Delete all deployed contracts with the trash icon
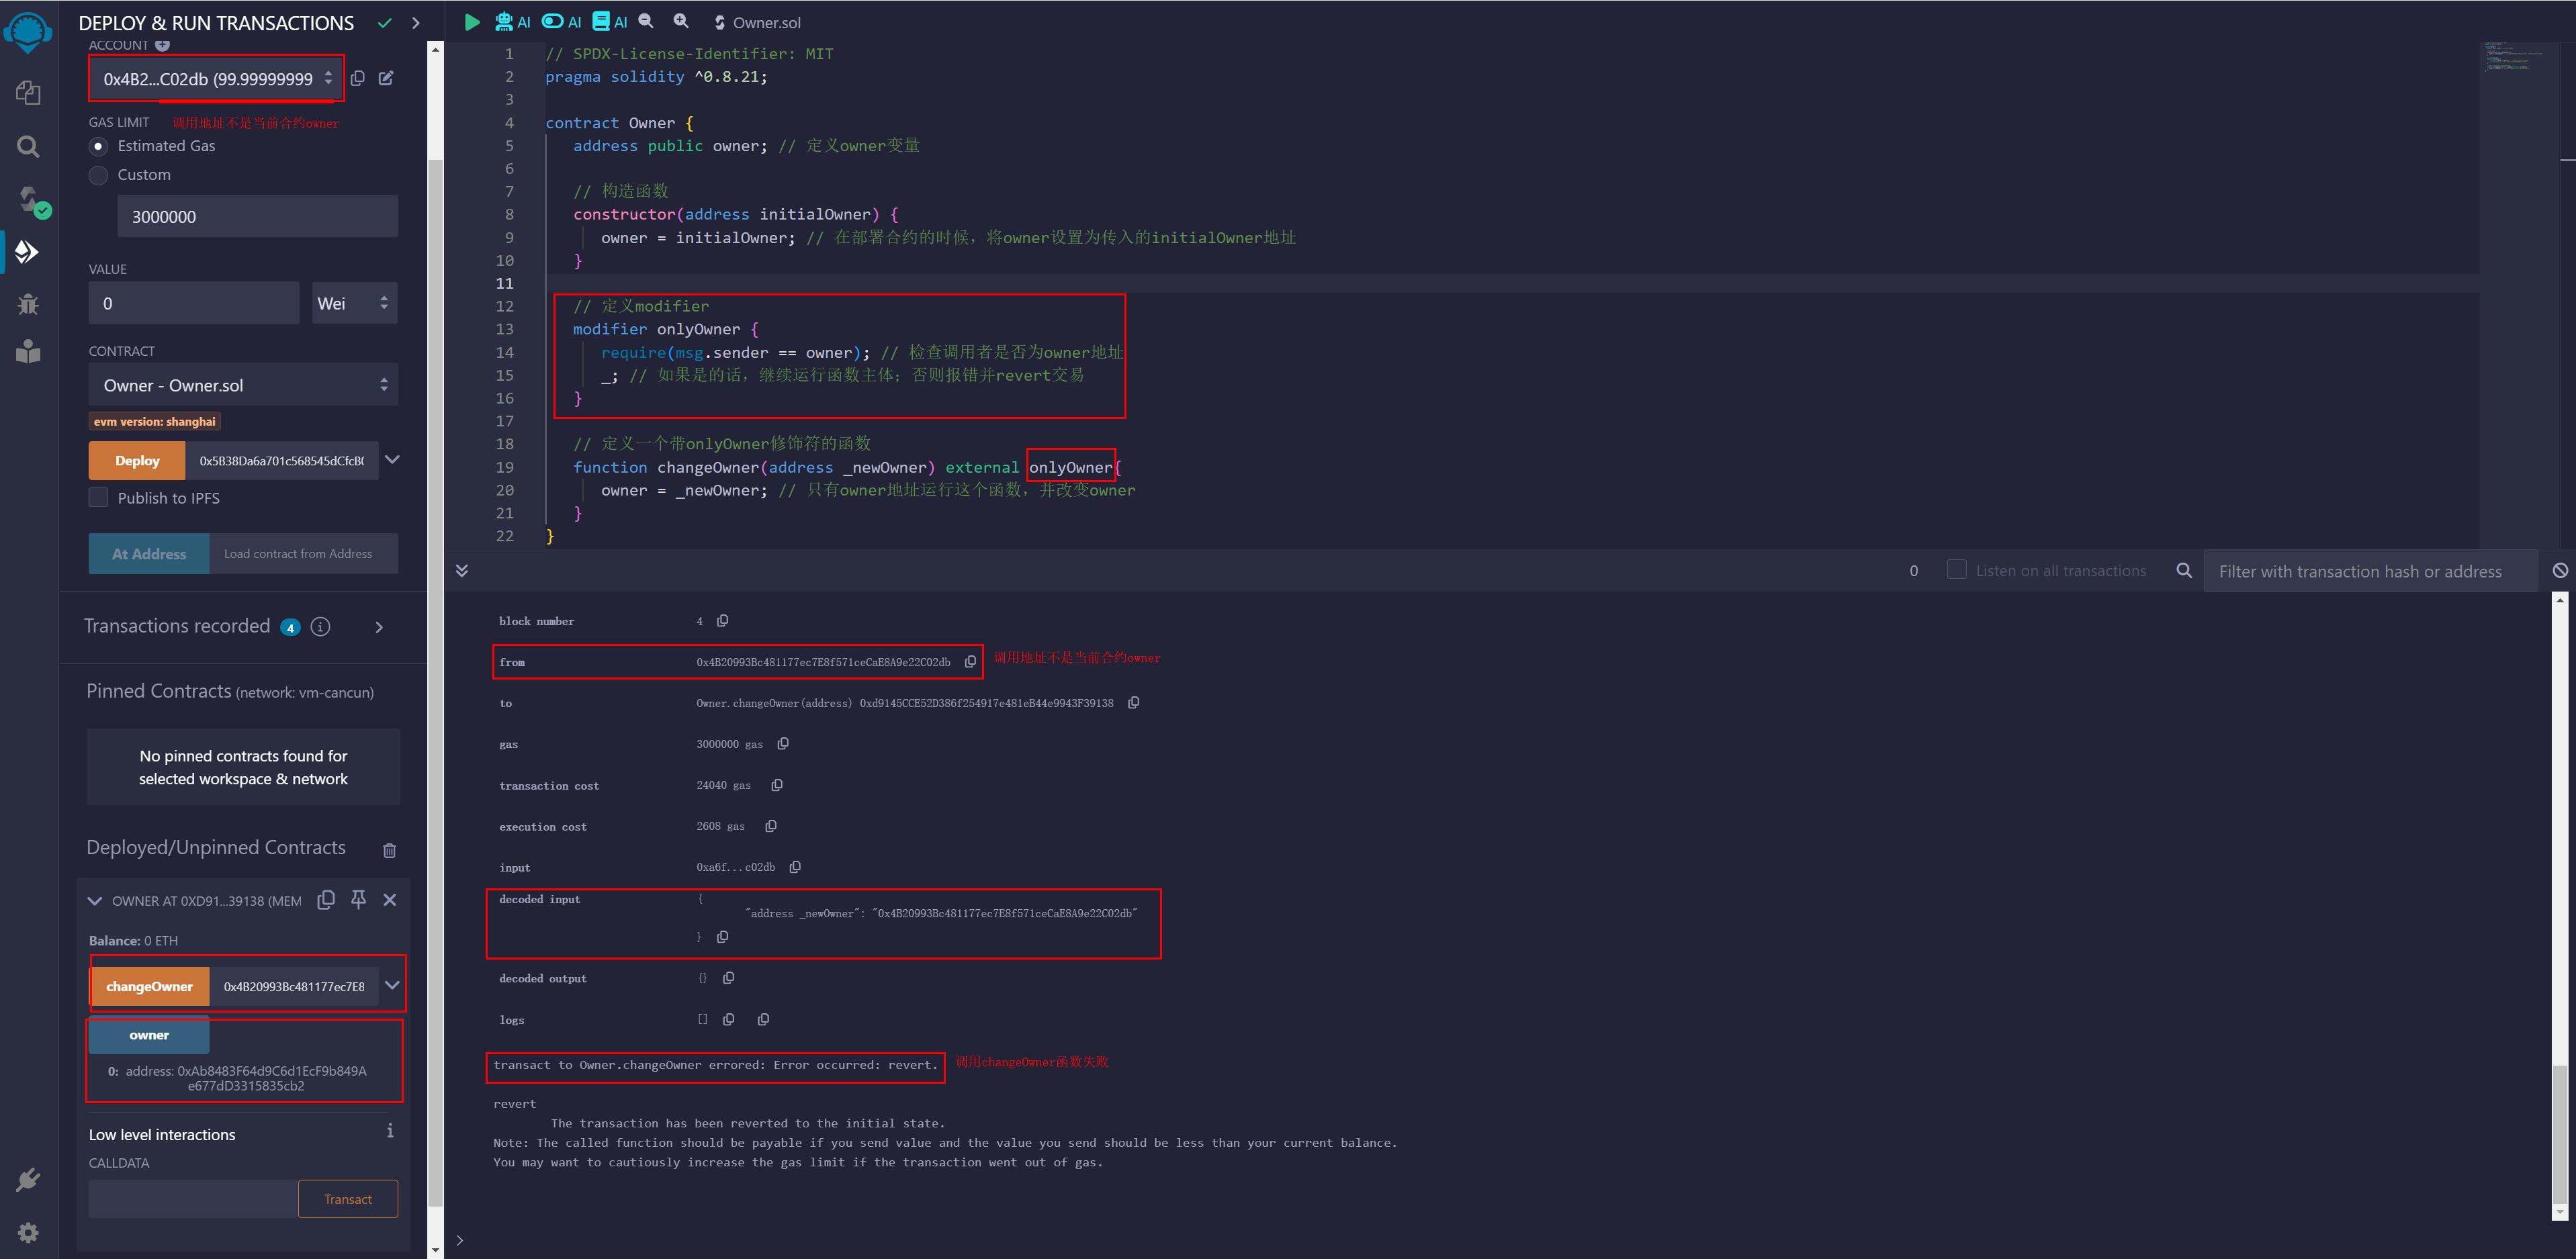This screenshot has height=1259, width=2576. click(x=389, y=850)
